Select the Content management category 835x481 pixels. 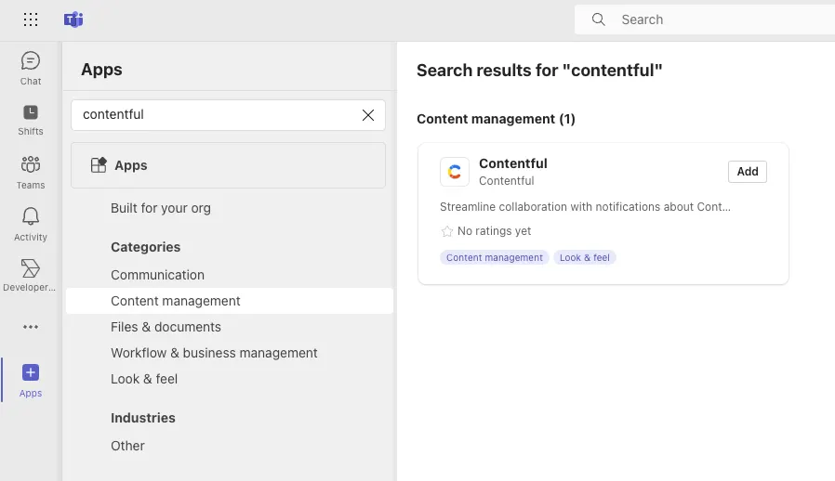coord(230,301)
